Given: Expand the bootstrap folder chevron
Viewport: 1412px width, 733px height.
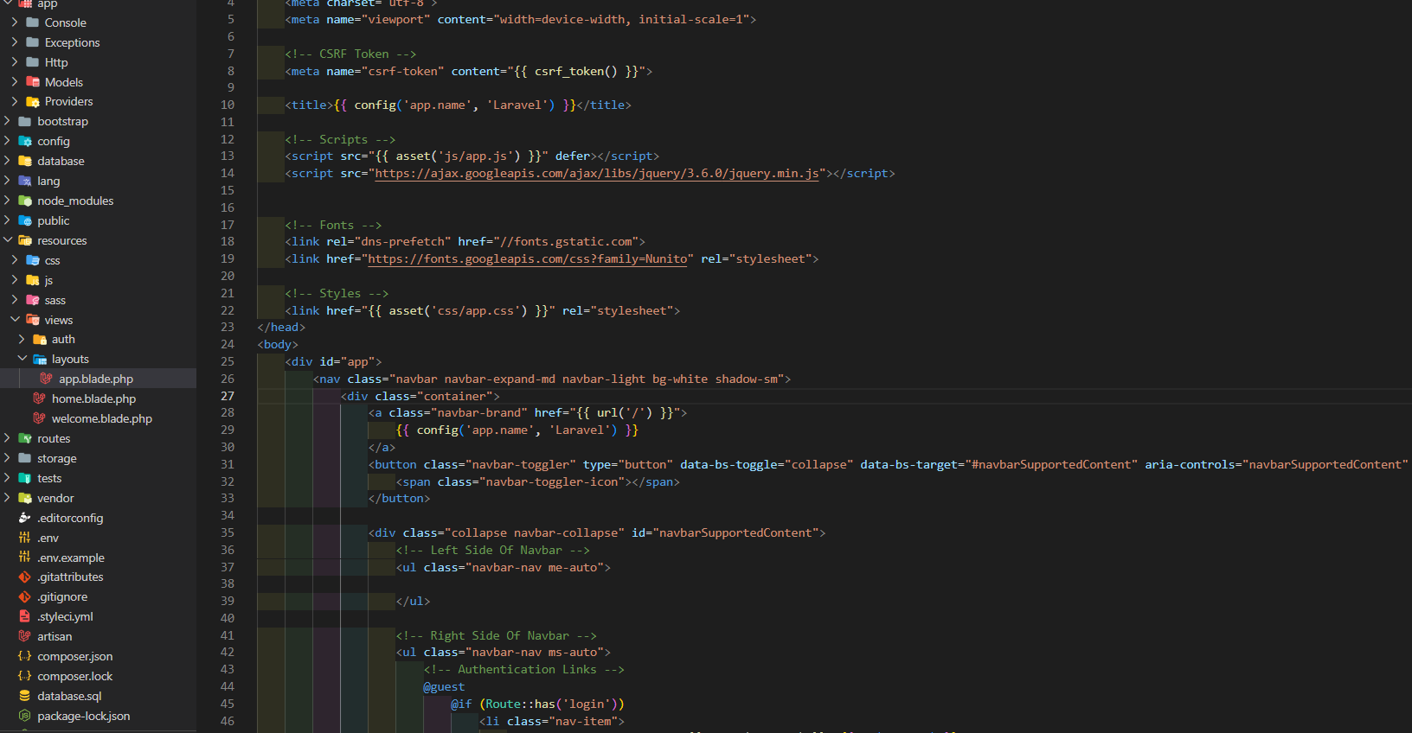Looking at the screenshot, I should click(7, 121).
